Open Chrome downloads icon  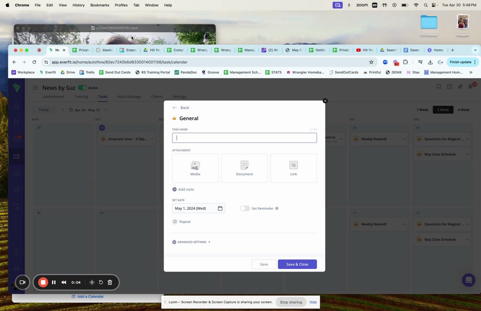point(430,62)
